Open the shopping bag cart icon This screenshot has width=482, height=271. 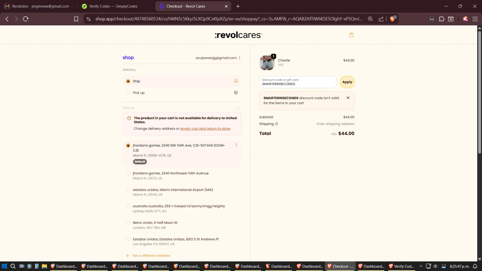coord(352,35)
